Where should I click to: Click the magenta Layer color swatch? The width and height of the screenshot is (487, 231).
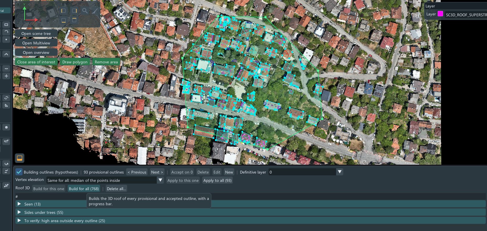[440, 14]
